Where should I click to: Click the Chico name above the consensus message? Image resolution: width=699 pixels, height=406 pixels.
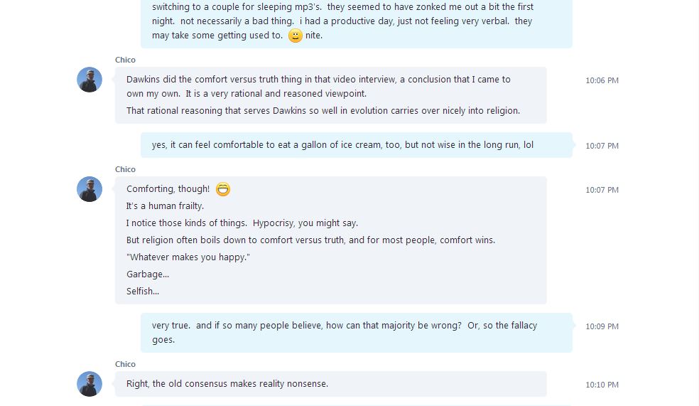pyautogui.click(x=125, y=364)
